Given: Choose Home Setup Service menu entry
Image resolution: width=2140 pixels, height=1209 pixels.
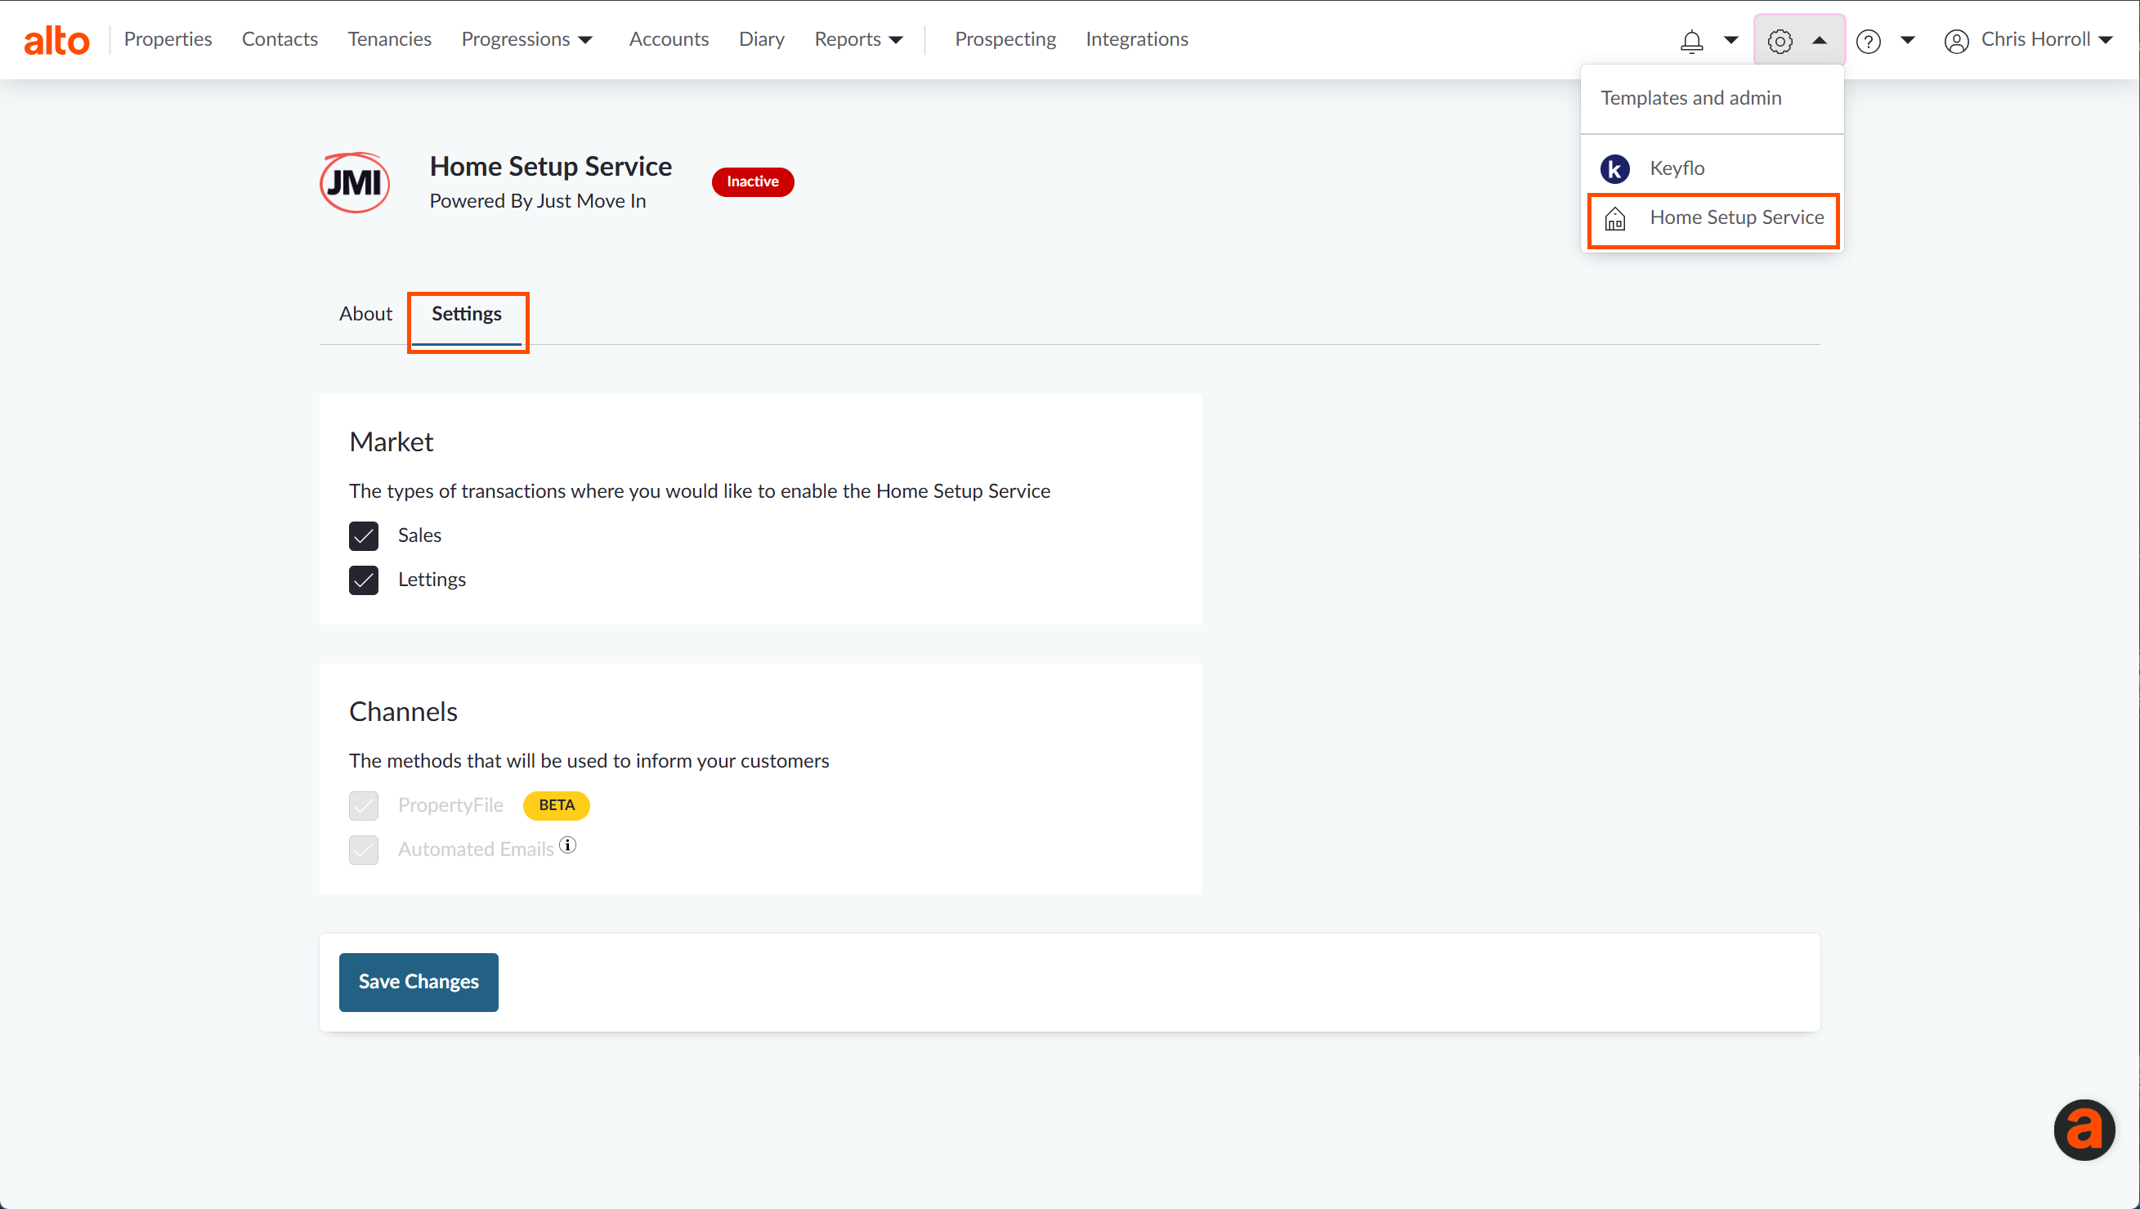Looking at the screenshot, I should 1712,218.
